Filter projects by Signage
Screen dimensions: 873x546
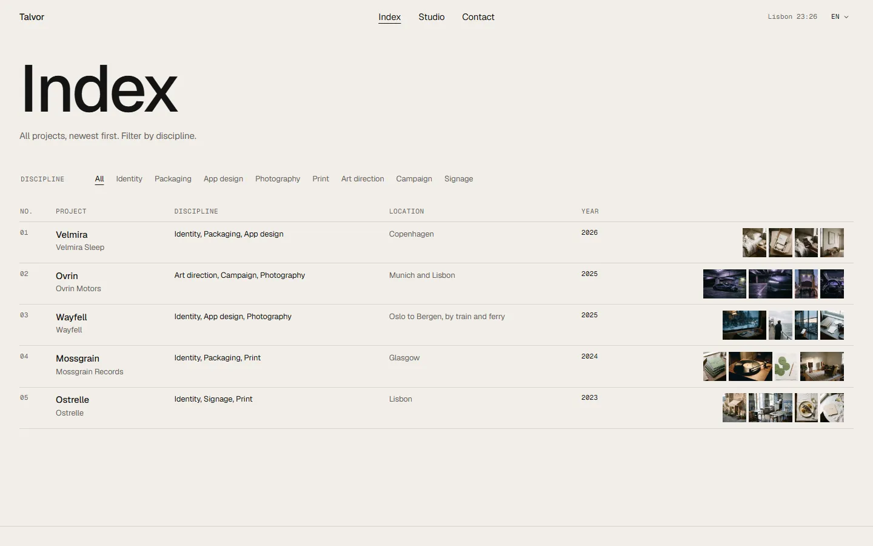pyautogui.click(x=458, y=179)
